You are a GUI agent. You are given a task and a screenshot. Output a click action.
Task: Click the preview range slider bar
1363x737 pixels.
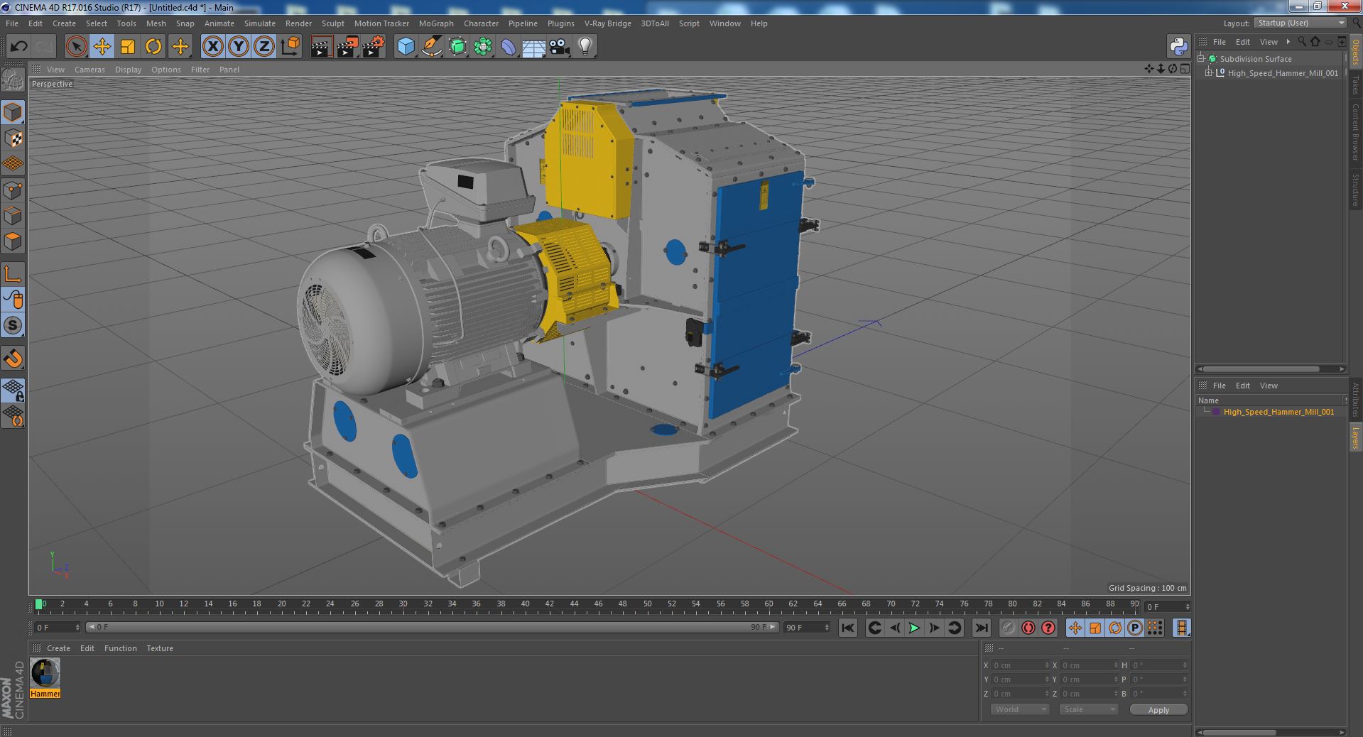click(x=433, y=627)
